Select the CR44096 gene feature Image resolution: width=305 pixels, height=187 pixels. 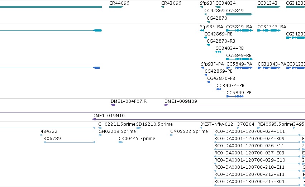tap(116, 7)
